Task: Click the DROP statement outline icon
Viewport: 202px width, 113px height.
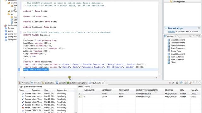Action: click(169, 62)
